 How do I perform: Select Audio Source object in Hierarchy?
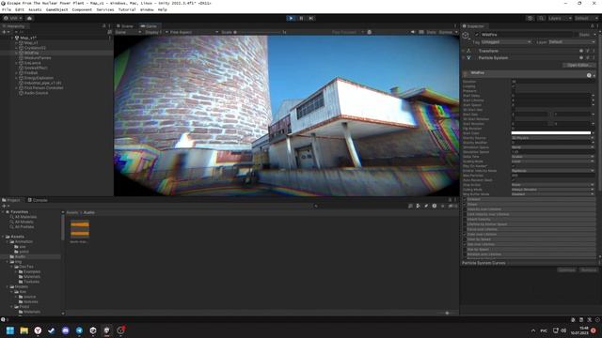click(x=36, y=93)
